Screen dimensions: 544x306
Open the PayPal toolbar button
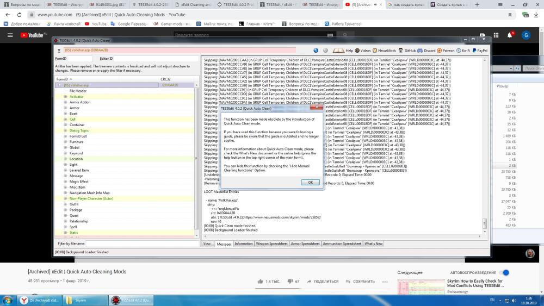pyautogui.click(x=480, y=51)
